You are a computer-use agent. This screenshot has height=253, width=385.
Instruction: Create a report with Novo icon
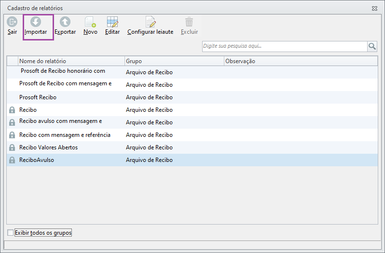pyautogui.click(x=90, y=22)
